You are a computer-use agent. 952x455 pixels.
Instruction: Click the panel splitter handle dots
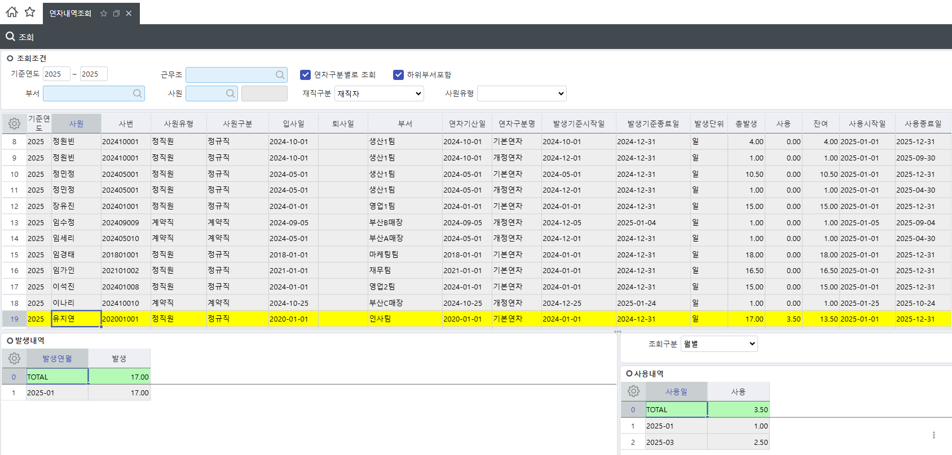click(x=618, y=332)
